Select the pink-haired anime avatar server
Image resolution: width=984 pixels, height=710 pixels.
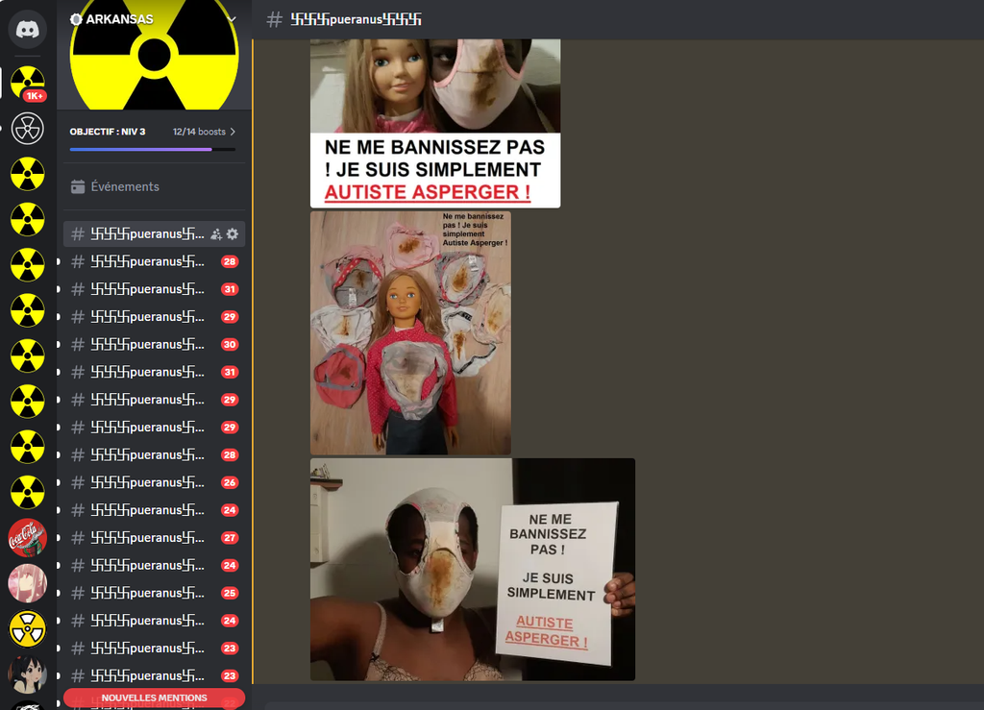point(27,583)
